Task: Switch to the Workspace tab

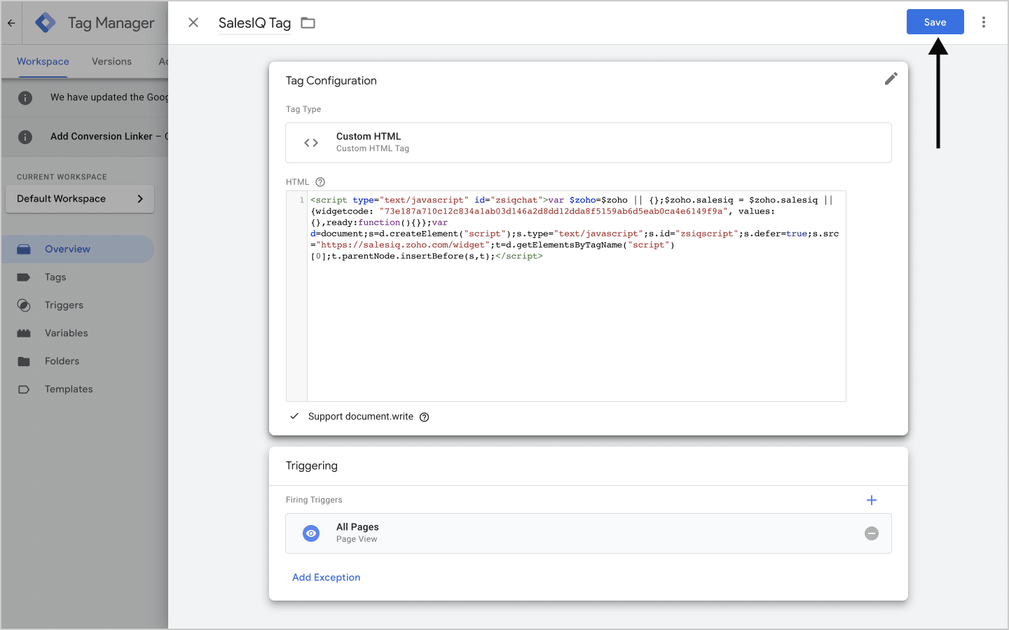Action: click(43, 62)
